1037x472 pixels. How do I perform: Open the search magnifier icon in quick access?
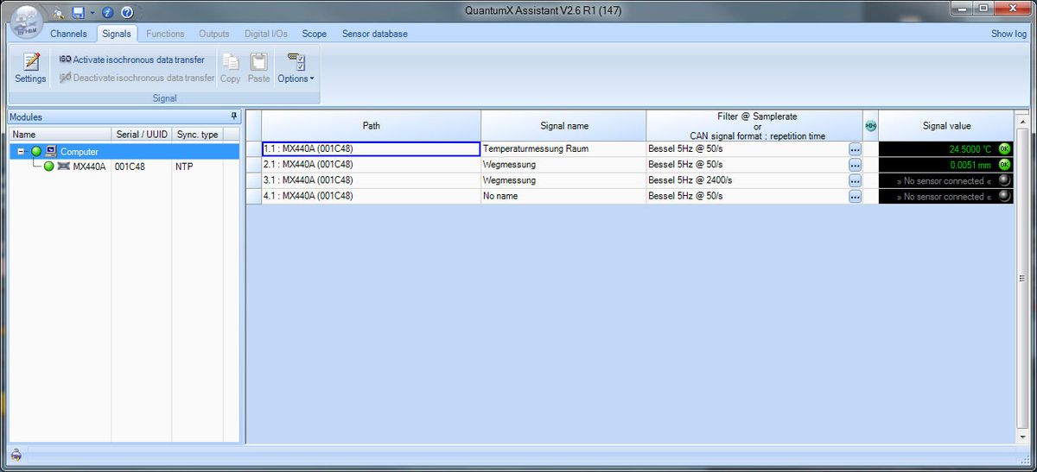click(x=58, y=12)
